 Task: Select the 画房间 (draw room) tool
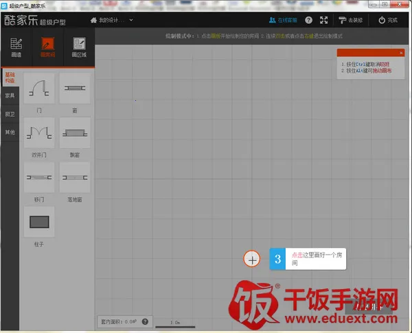tap(47, 47)
